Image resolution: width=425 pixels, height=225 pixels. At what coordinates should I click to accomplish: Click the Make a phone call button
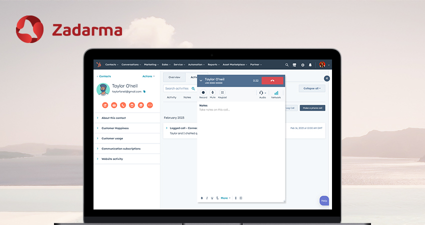[312, 108]
